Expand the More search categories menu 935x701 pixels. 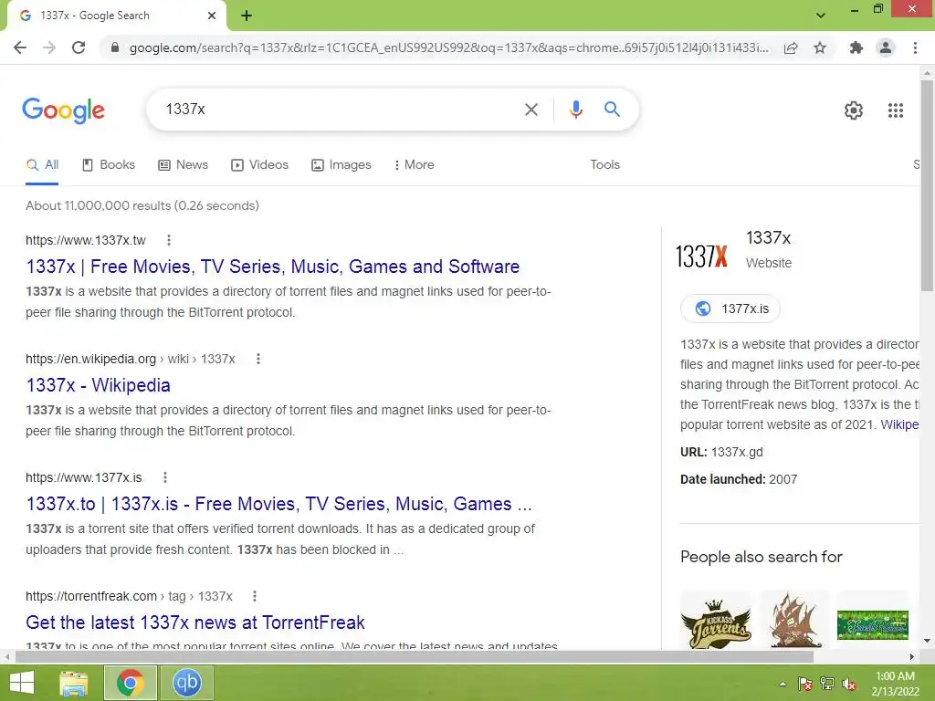pos(414,165)
